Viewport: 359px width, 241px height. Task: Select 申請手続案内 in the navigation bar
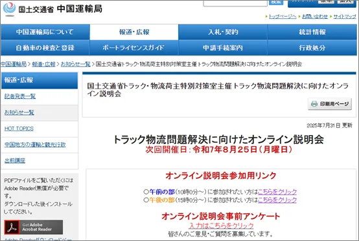pos(223,48)
